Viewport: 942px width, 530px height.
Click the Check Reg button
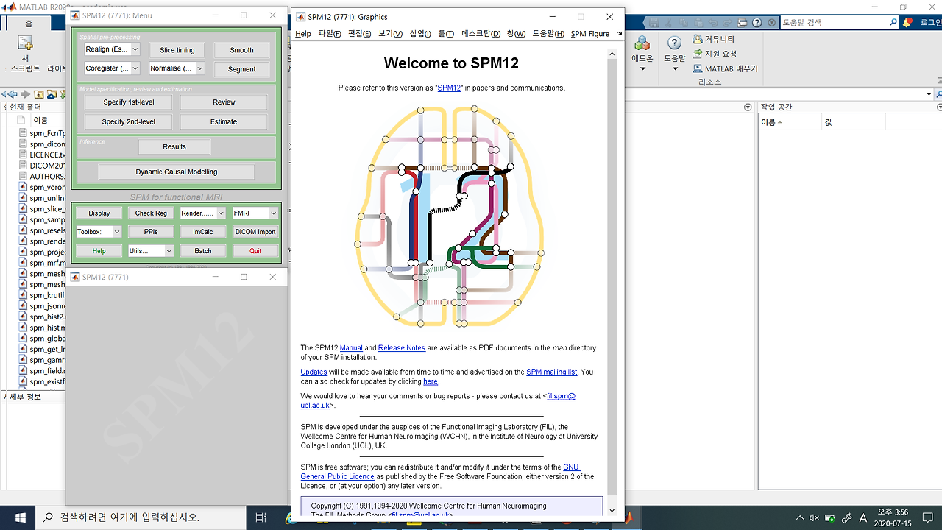[x=151, y=213]
